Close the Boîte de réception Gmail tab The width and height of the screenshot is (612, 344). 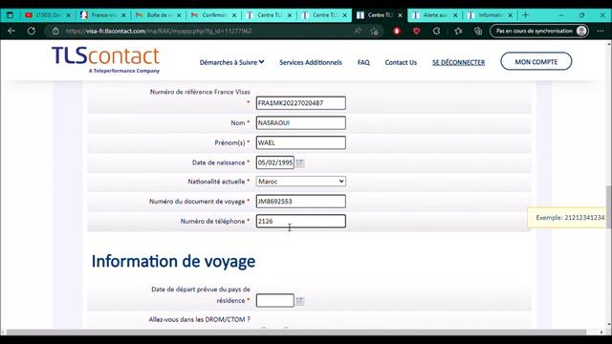point(179,15)
